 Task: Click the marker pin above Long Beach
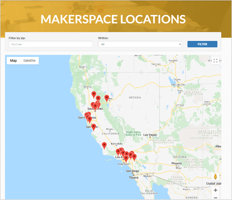[126, 159]
